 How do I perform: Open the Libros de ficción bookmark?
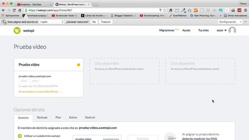click(x=94, y=16)
